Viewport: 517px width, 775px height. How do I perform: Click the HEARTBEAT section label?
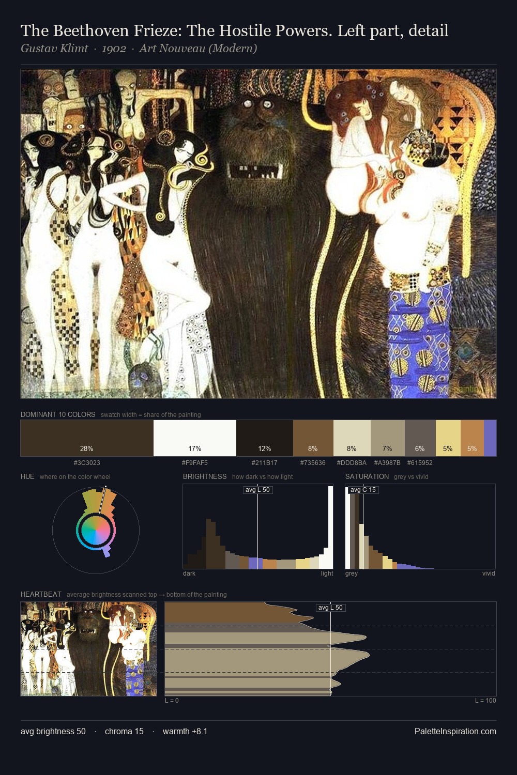[41, 594]
